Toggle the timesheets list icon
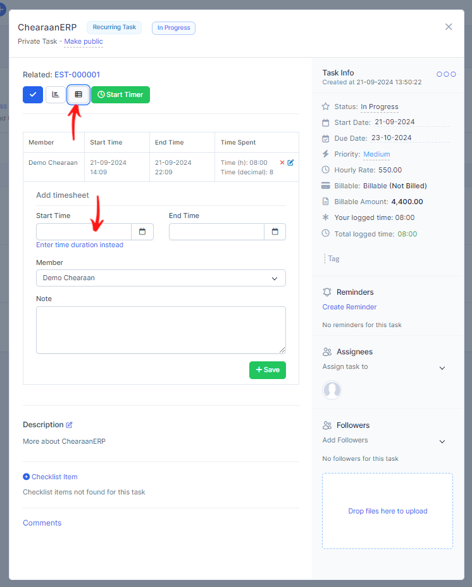472x587 pixels. coord(78,94)
